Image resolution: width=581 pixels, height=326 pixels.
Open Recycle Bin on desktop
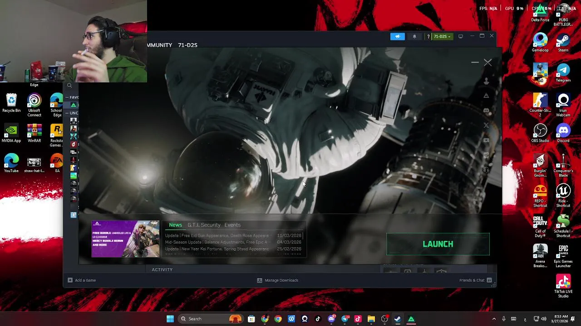[x=11, y=103]
